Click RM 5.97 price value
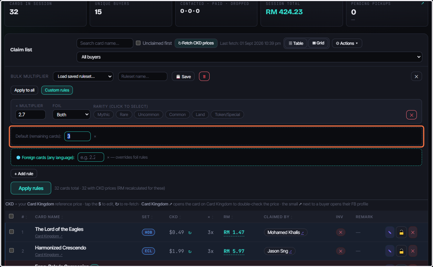This screenshot has height=267, width=433. (x=234, y=251)
